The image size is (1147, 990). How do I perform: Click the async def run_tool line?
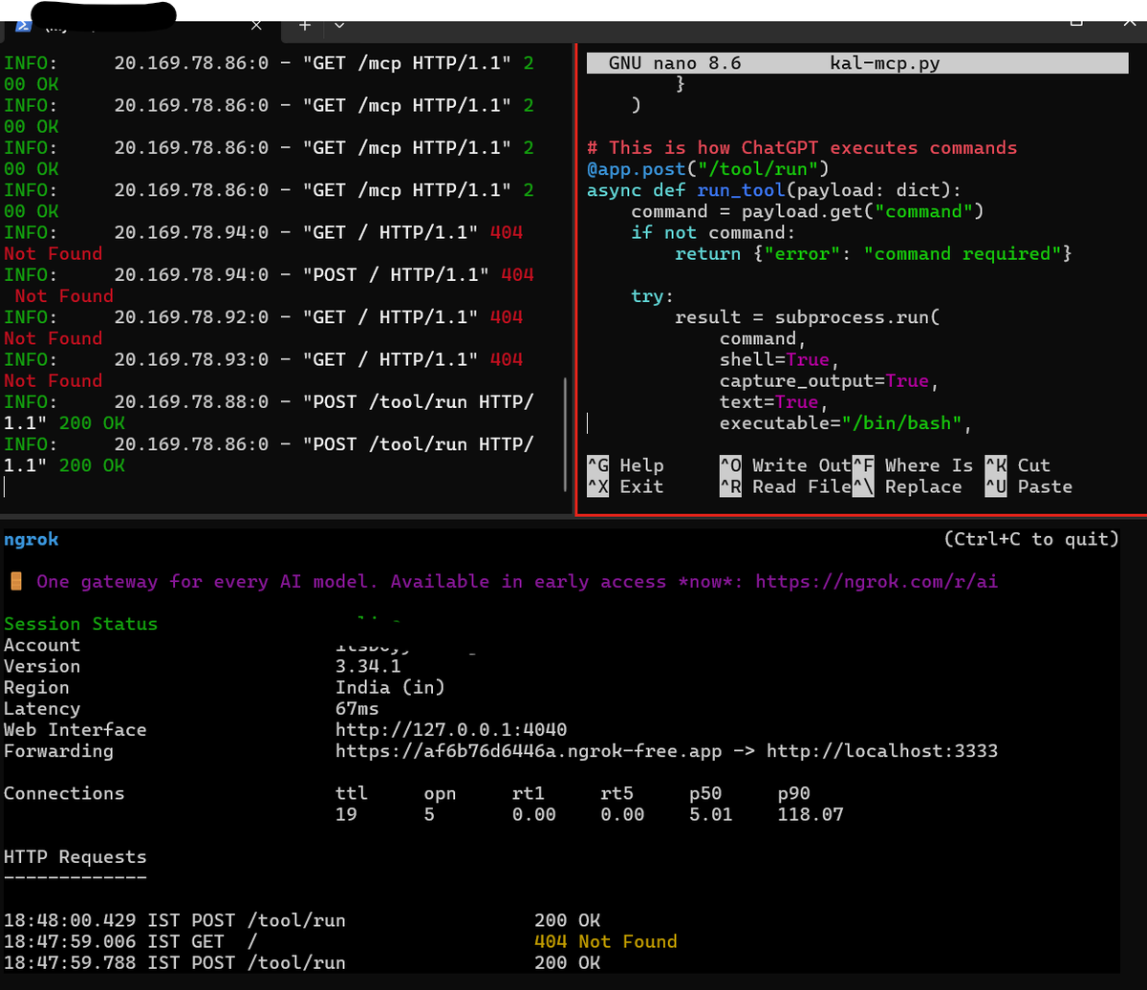click(774, 190)
